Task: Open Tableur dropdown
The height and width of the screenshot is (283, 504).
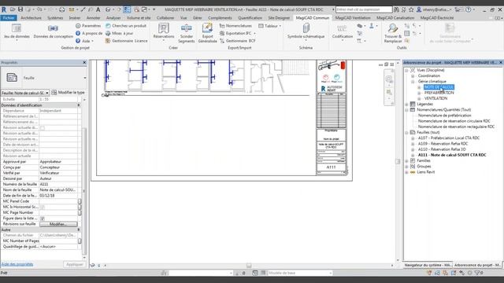Action: point(269,26)
